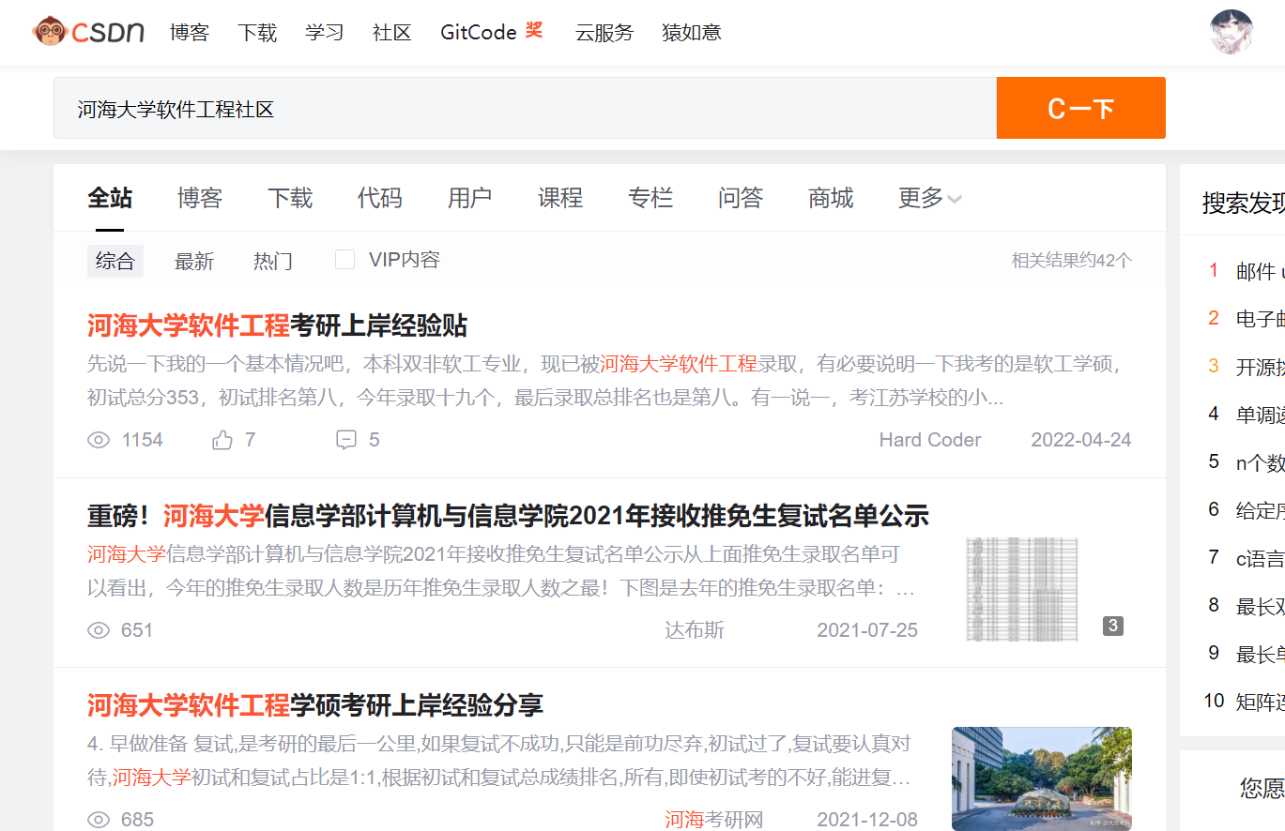Open 云服务 in the top navigation
This screenshot has width=1285, height=831.
point(604,33)
